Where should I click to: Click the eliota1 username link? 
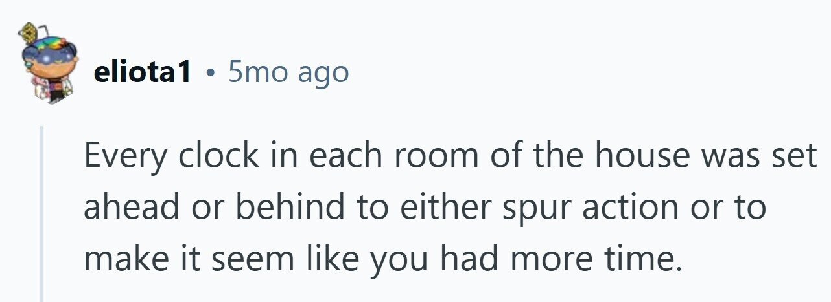(143, 73)
